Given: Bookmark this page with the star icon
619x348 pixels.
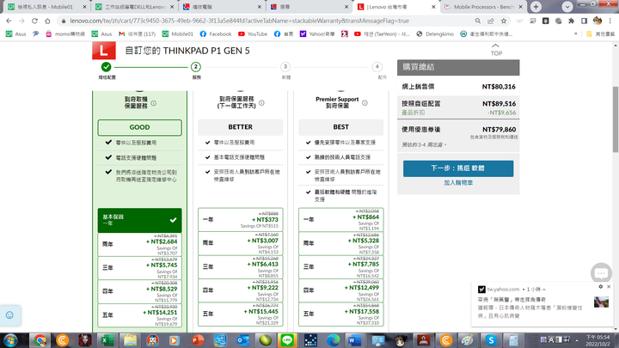Looking at the screenshot, I should pyautogui.click(x=504, y=21).
